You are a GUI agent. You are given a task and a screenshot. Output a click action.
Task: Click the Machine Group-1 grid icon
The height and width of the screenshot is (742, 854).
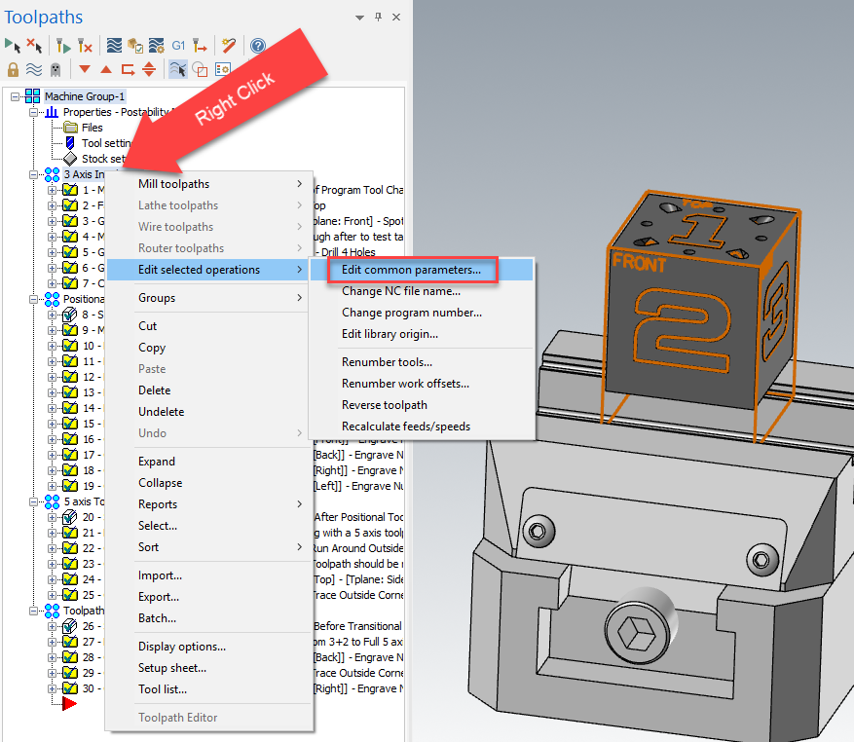coord(33,96)
